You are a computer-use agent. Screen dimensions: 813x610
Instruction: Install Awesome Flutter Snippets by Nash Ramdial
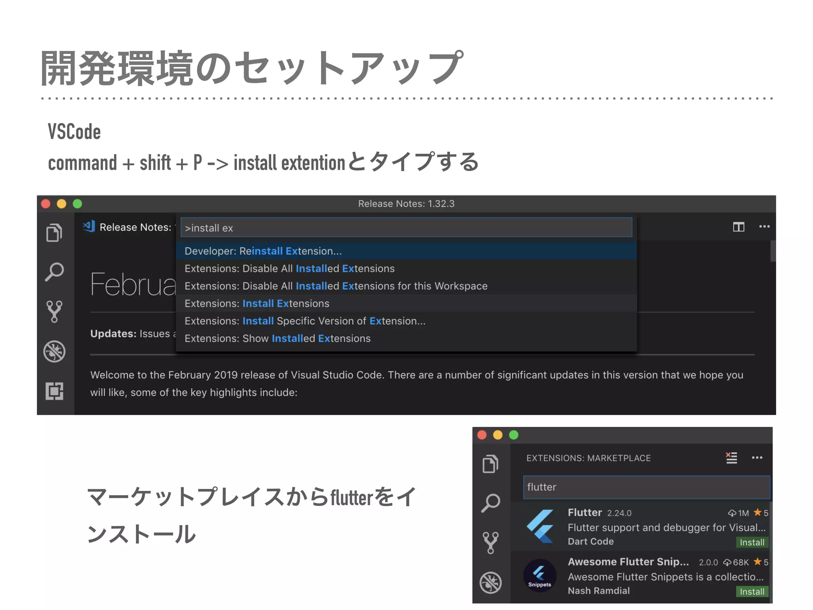point(752,591)
